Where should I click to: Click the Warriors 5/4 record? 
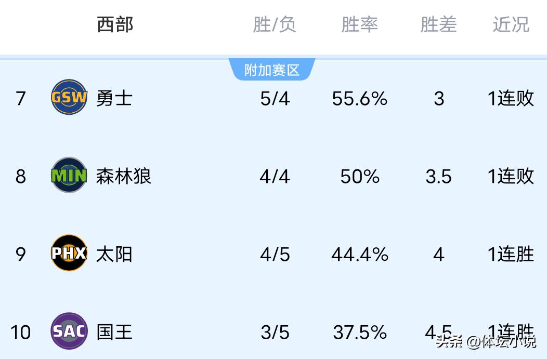[x=275, y=98]
